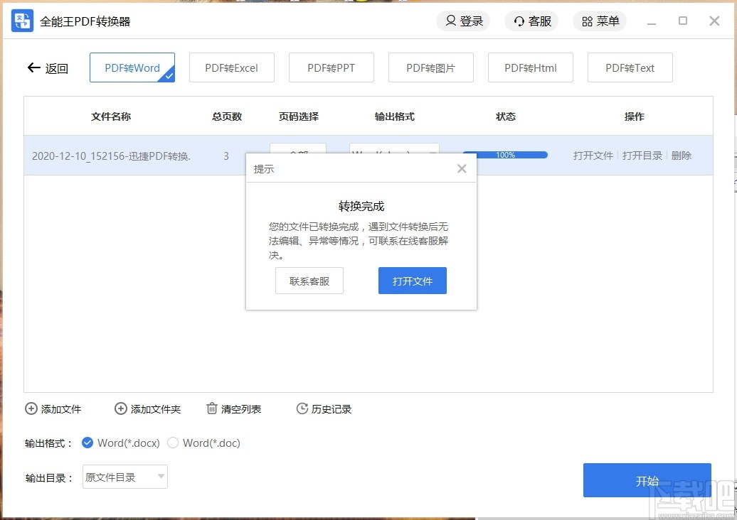Open the 输出目录 dropdown showing 原文件目录

pos(124,477)
